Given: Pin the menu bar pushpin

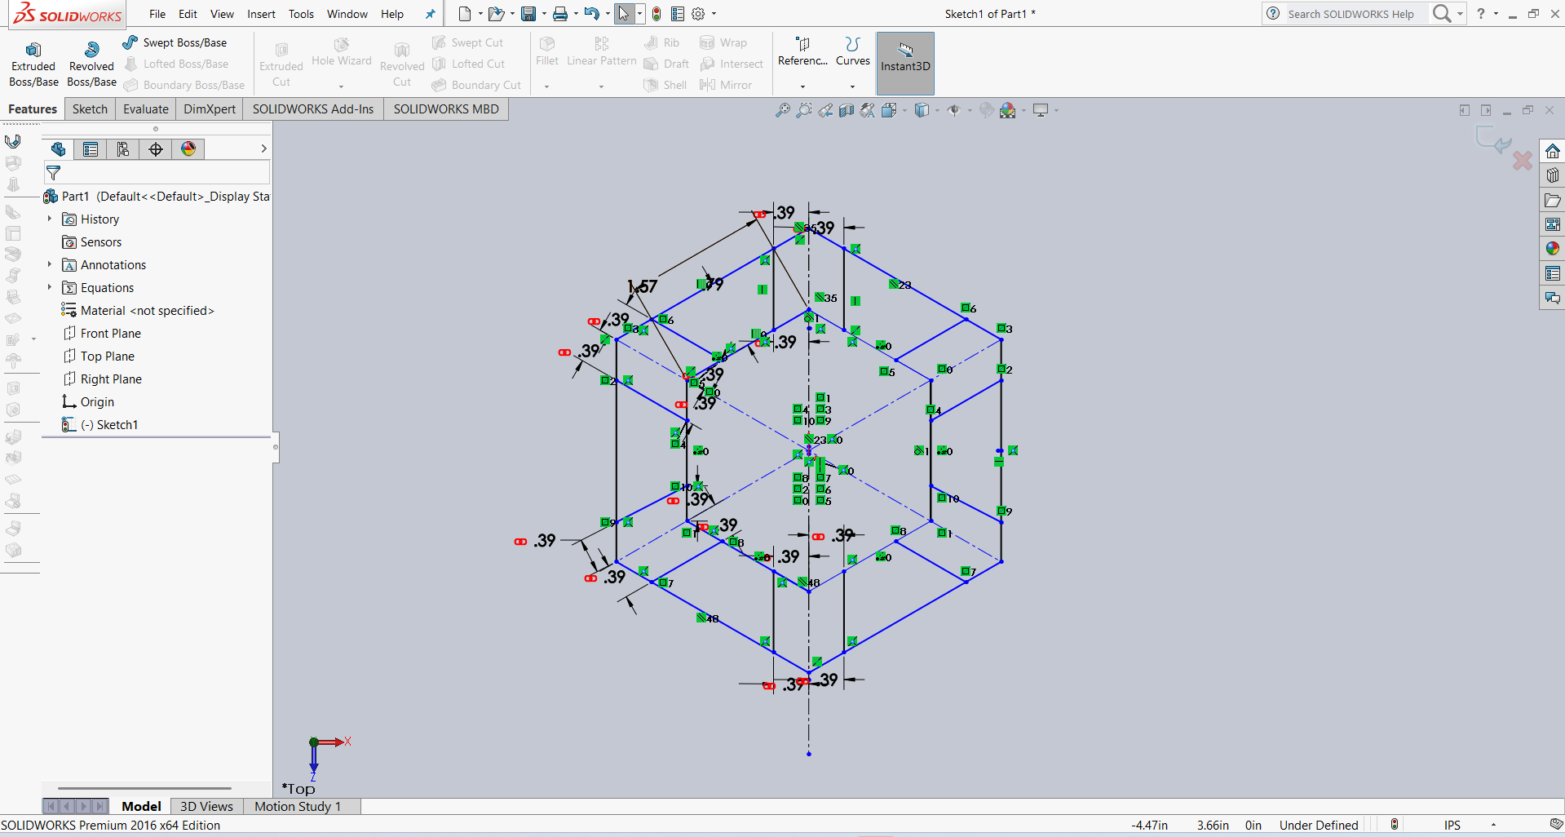Looking at the screenshot, I should point(430,14).
